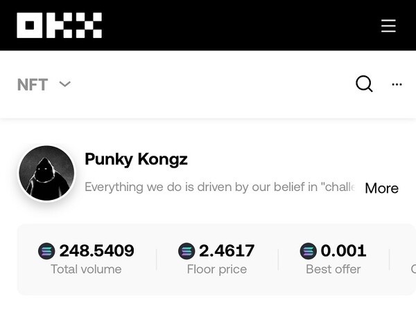The height and width of the screenshot is (312, 416).
Task: Open the three-dot more options menu
Action: point(397,84)
